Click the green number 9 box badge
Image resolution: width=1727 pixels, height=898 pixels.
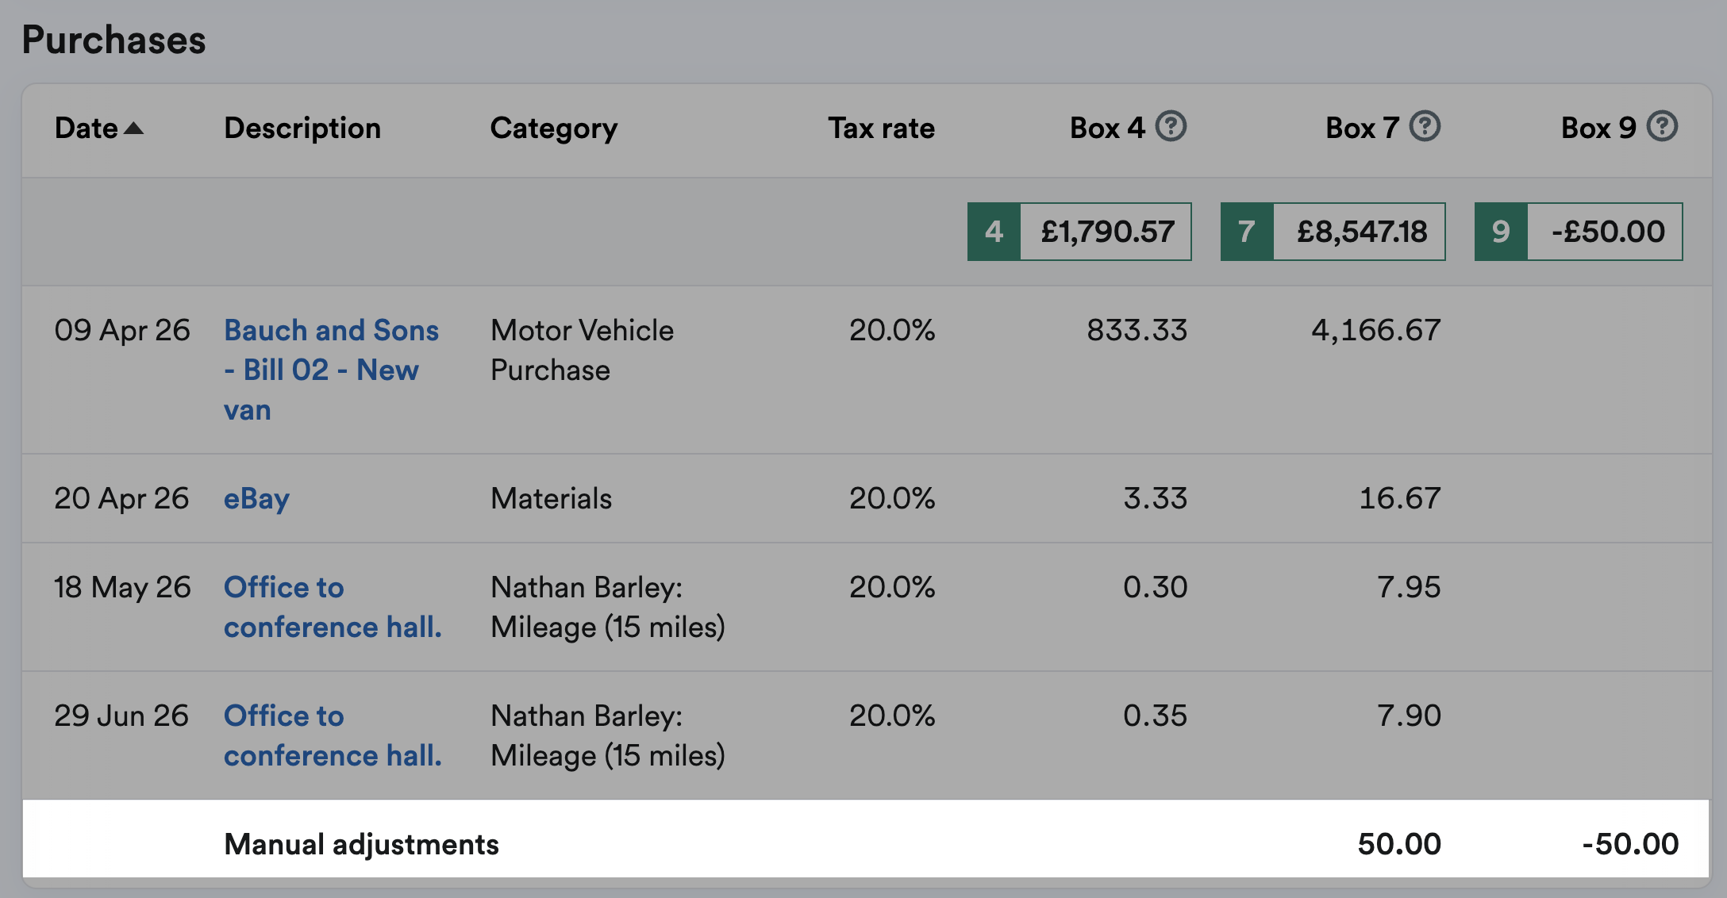[x=1501, y=232]
